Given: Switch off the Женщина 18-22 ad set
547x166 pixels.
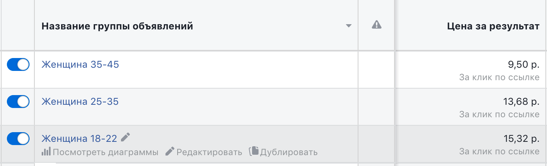Looking at the screenshot, I should pyautogui.click(x=18, y=139).
